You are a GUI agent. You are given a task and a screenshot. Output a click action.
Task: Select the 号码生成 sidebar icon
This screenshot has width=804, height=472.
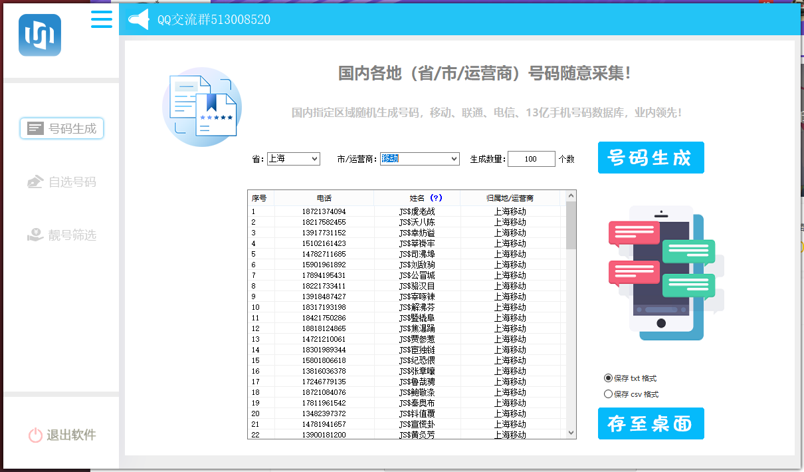pos(35,128)
